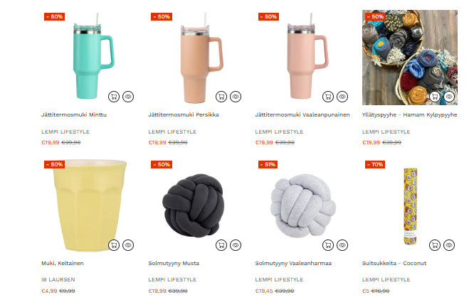
Task: Quick view Jättitermosmuki Minttu with eye icon
Action: coord(128,97)
